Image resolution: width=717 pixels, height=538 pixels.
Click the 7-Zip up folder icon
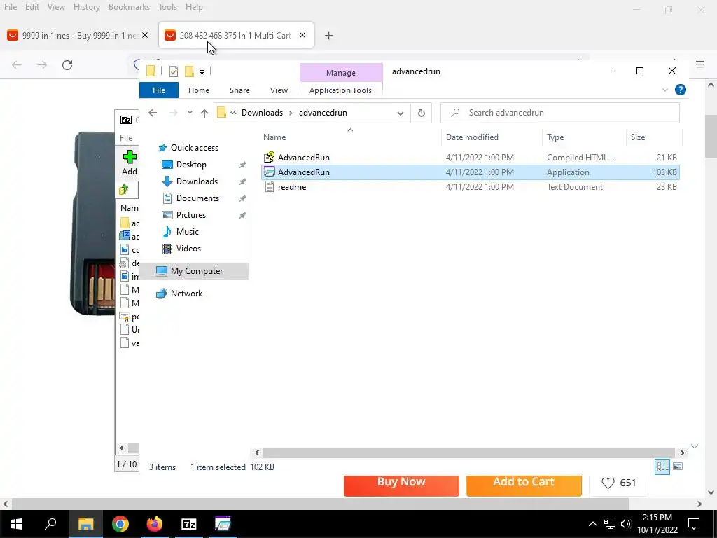[124, 189]
